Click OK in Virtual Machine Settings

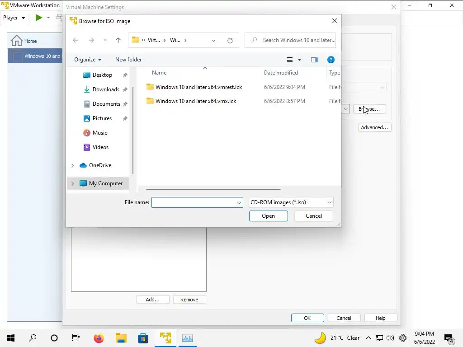click(307, 318)
